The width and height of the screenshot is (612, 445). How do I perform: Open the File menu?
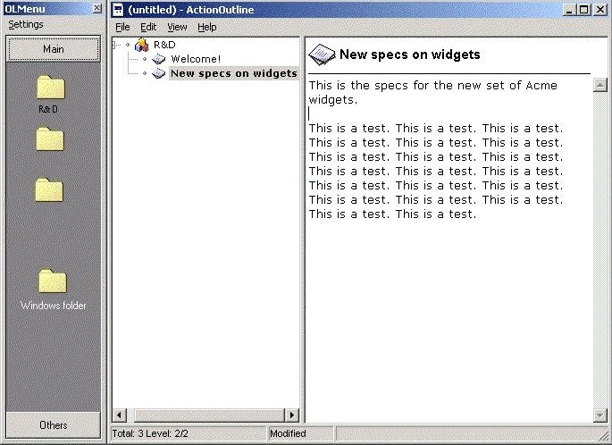122,27
